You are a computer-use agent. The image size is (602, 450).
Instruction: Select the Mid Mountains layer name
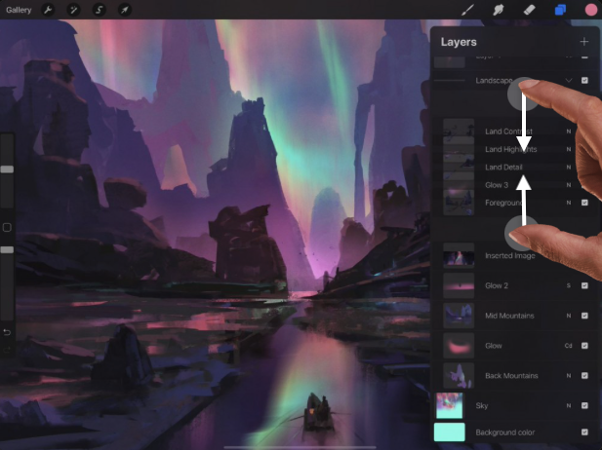pos(509,316)
